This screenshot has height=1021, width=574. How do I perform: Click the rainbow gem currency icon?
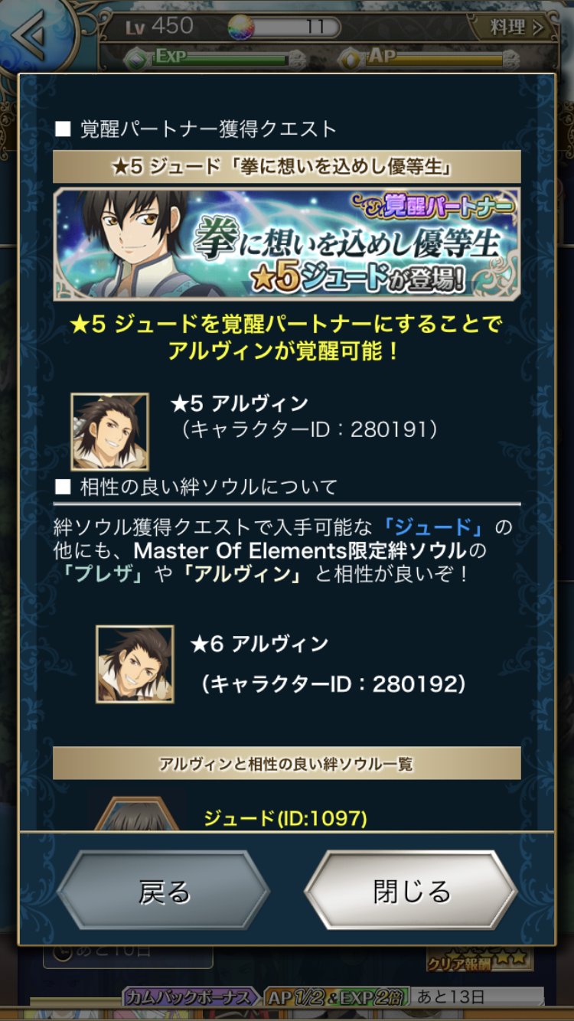tap(241, 28)
